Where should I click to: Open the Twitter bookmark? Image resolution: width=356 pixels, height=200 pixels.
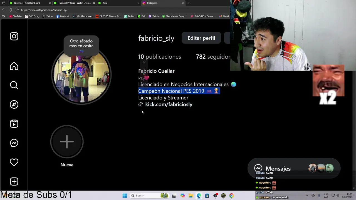pyautogui.click(x=48, y=16)
